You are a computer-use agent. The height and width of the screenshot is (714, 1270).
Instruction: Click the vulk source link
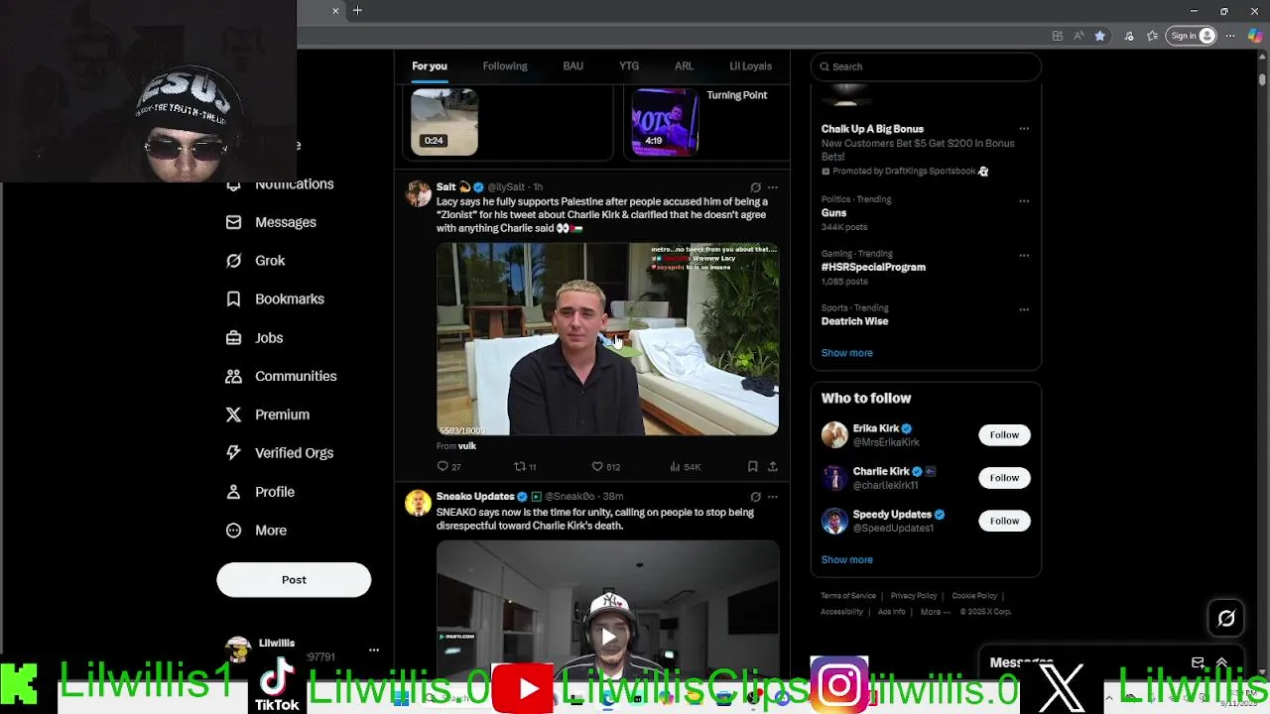pyautogui.click(x=467, y=446)
